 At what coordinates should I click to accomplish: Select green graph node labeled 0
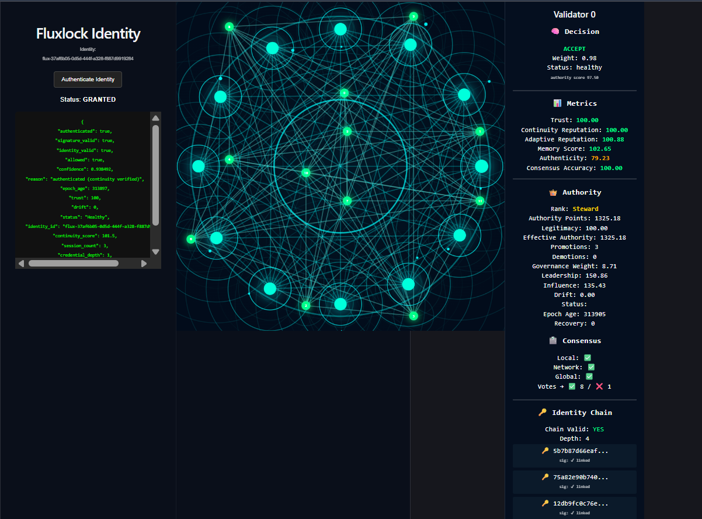click(x=344, y=93)
